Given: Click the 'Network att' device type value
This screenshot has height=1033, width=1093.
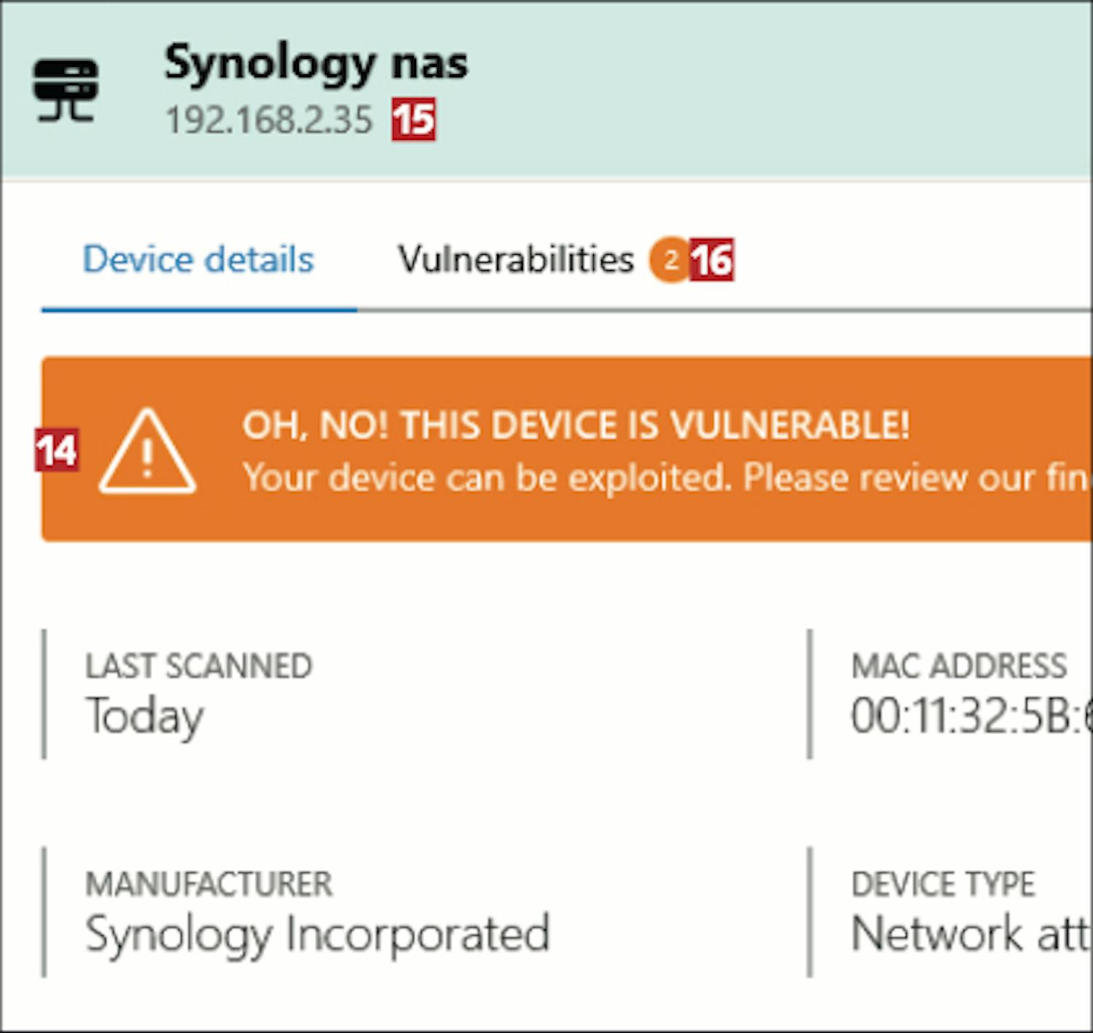Looking at the screenshot, I should coord(971,934).
